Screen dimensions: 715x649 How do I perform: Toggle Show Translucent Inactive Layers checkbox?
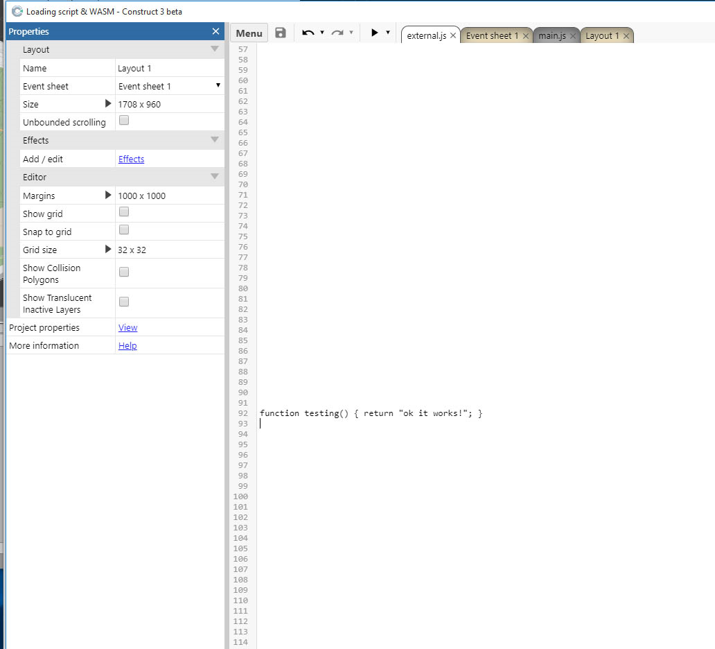pos(123,302)
